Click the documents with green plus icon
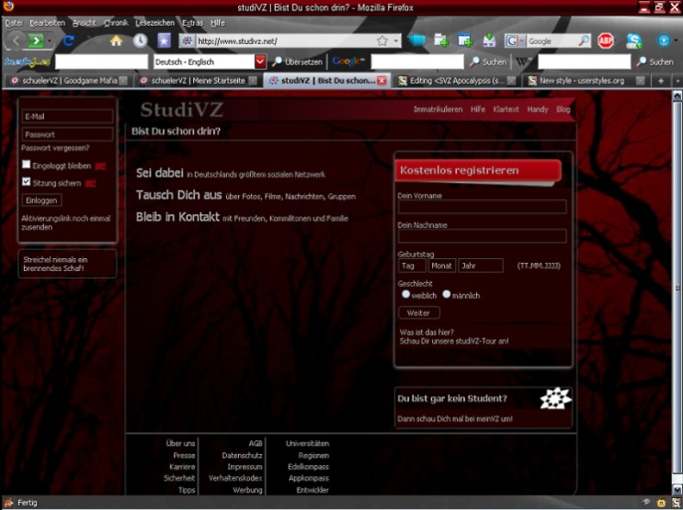Image resolution: width=683 pixels, height=510 pixels. tap(441, 41)
